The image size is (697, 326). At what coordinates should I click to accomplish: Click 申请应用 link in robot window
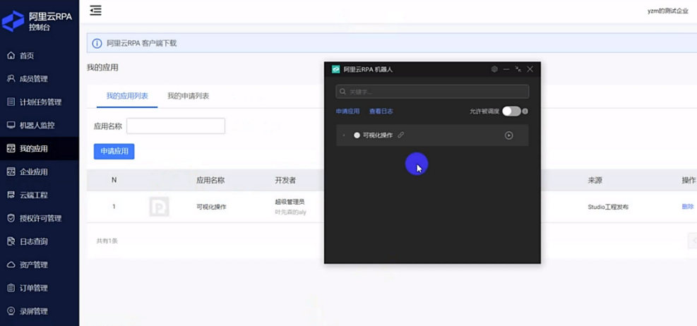[x=347, y=111]
